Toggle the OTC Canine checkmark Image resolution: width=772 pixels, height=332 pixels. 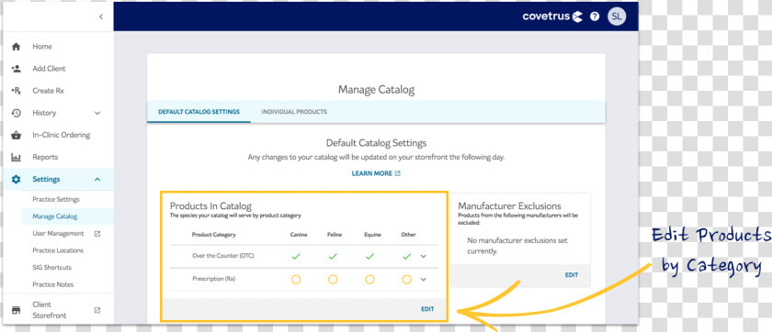pyautogui.click(x=295, y=257)
